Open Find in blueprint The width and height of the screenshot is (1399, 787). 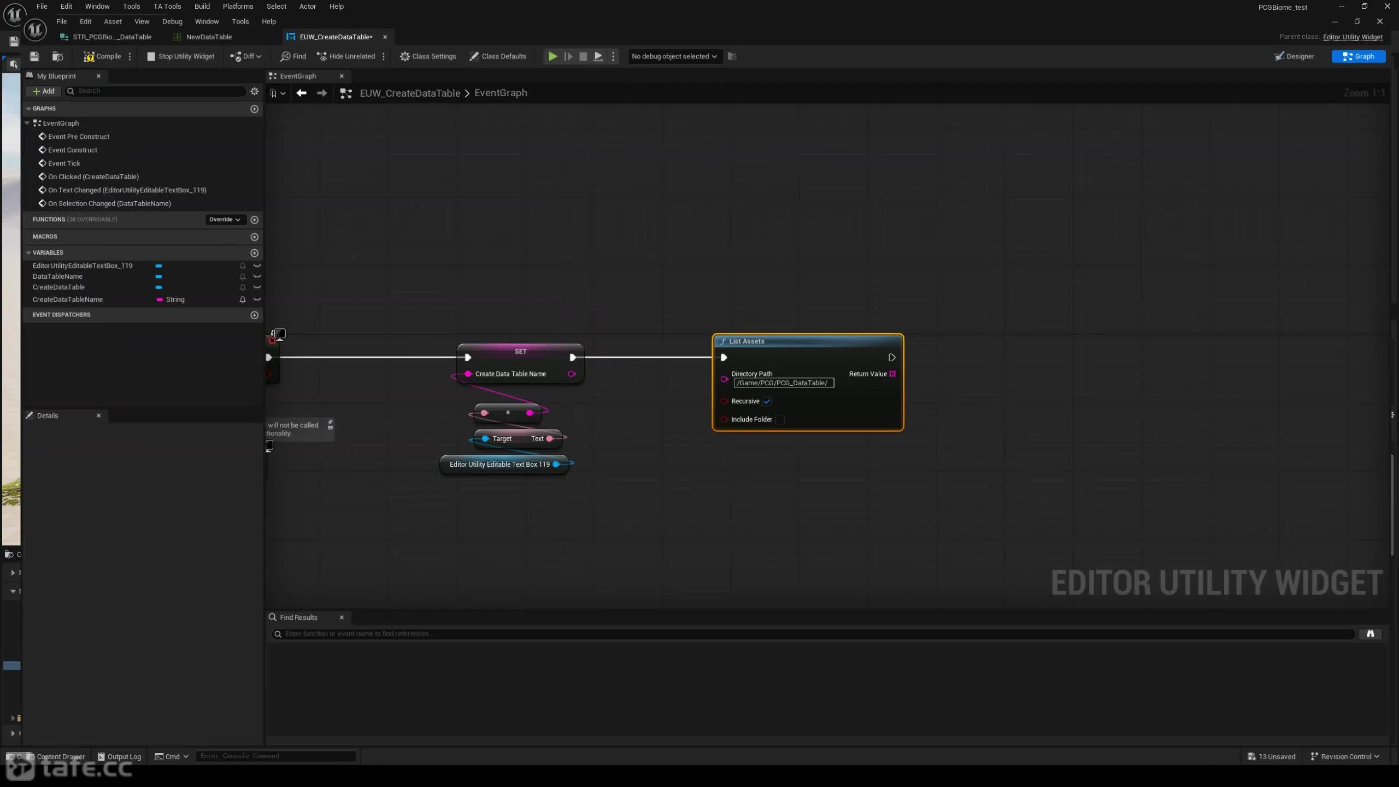click(293, 56)
